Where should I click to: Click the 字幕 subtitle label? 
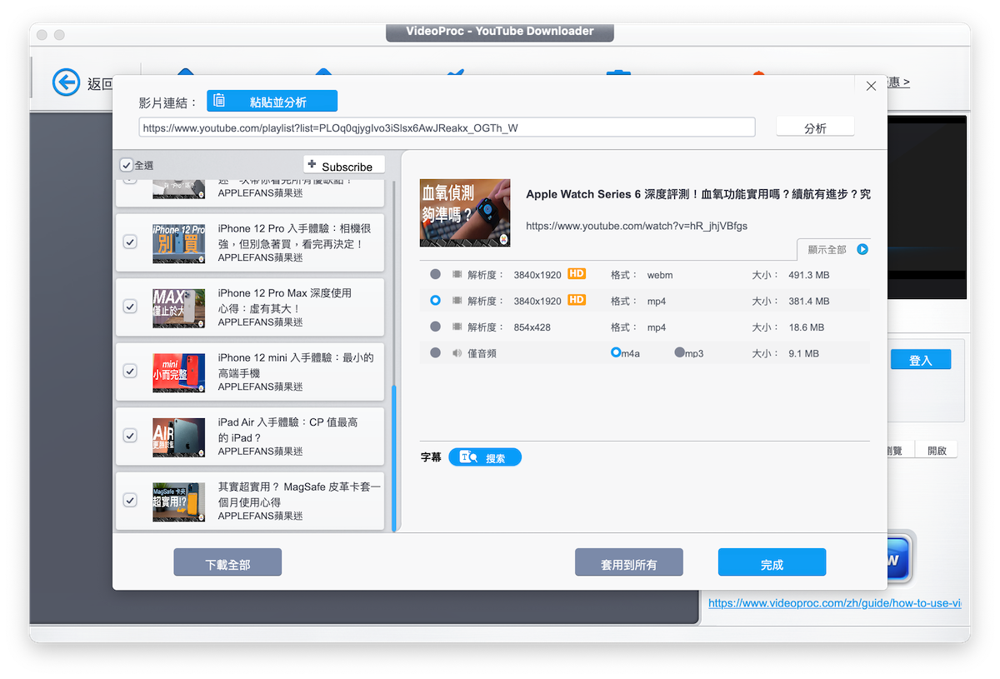[x=431, y=457]
